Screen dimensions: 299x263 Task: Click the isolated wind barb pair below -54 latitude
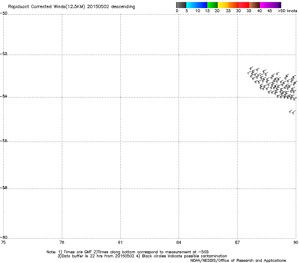(x=293, y=112)
